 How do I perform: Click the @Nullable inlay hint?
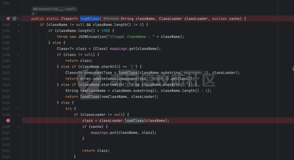[111, 19]
